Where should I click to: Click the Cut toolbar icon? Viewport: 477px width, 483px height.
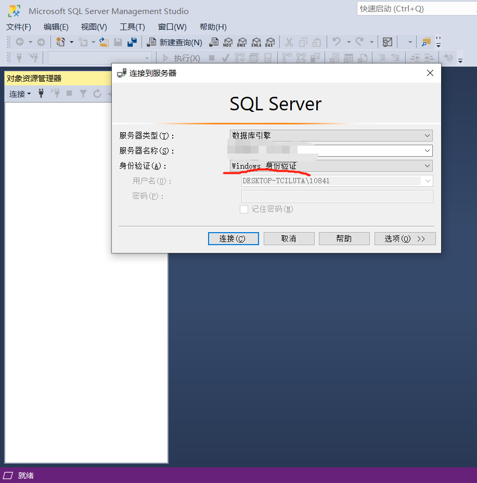click(289, 42)
